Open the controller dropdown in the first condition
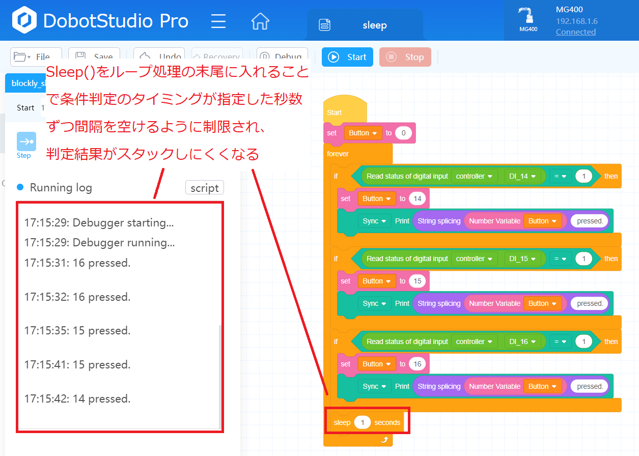The height and width of the screenshot is (456, 639). point(474,176)
